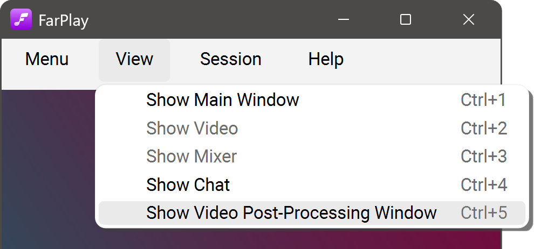
Task: Close the FarPlay window
Action: coord(468,20)
